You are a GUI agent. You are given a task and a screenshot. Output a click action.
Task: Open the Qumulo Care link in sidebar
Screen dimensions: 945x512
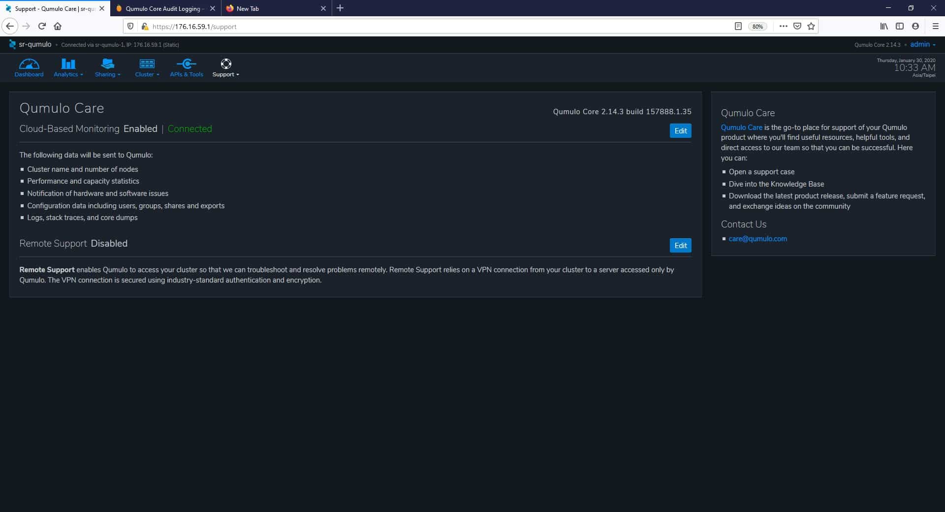pyautogui.click(x=741, y=128)
